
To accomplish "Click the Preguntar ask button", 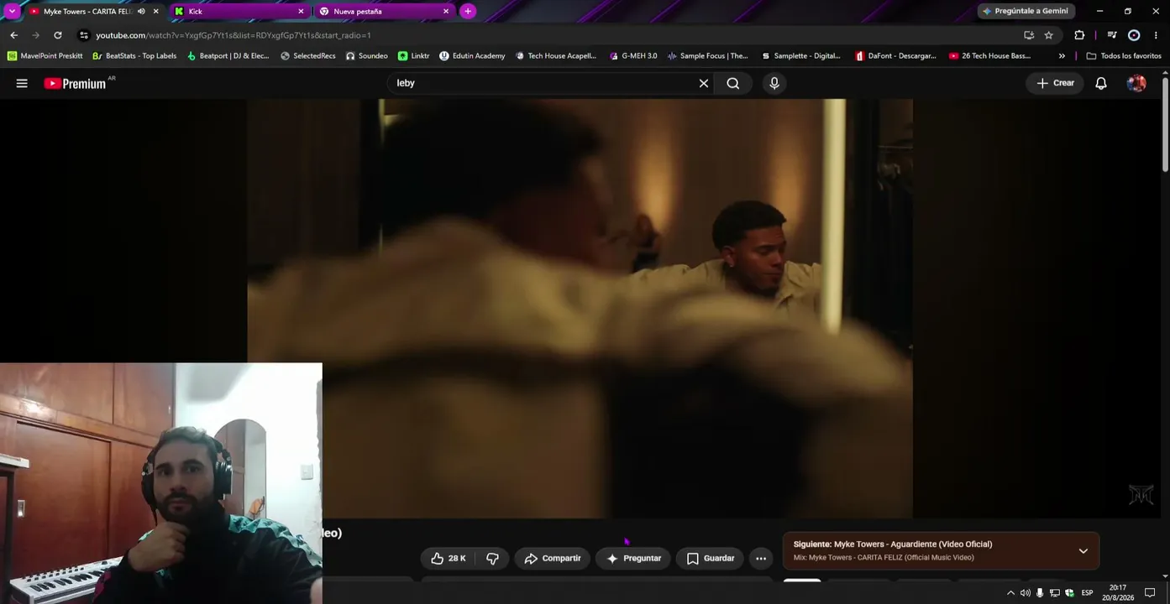I will click(x=634, y=558).
